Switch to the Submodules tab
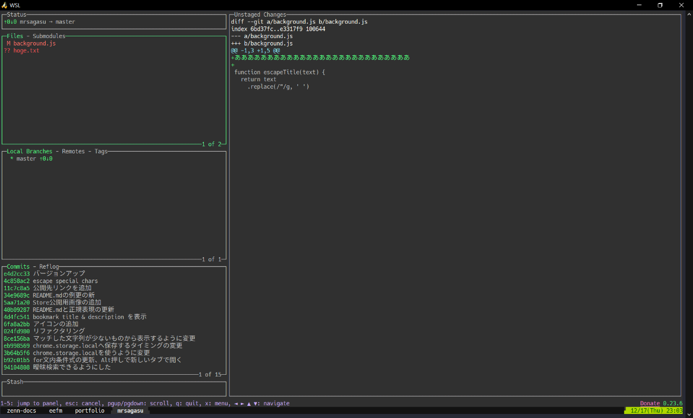 (x=49, y=36)
